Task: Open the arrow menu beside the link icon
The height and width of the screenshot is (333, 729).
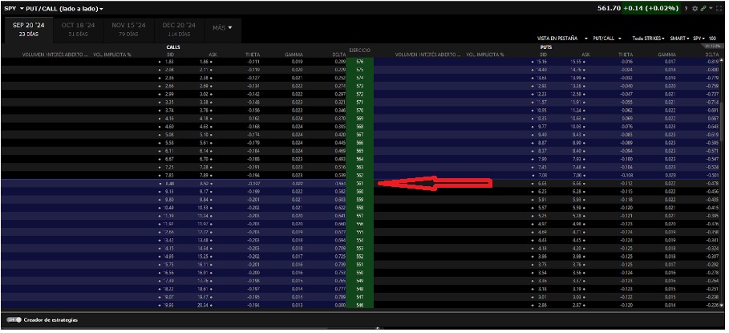Action: click(x=711, y=8)
